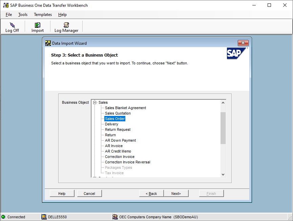Select Sales Quotation business object
The image size is (293, 221).
118,113
